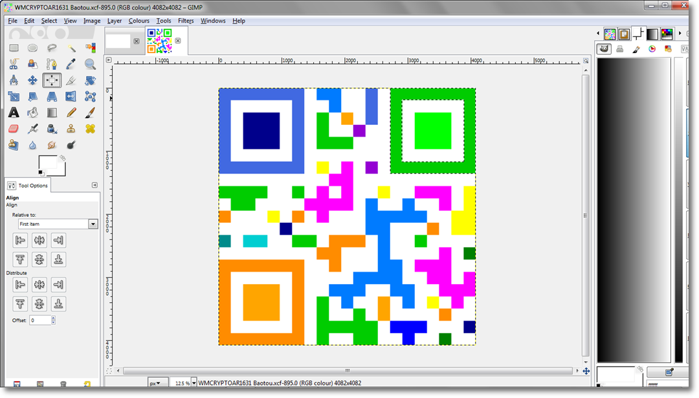Select the Paintbrush tool
Image resolution: width=699 pixels, height=398 pixels.
point(90,113)
